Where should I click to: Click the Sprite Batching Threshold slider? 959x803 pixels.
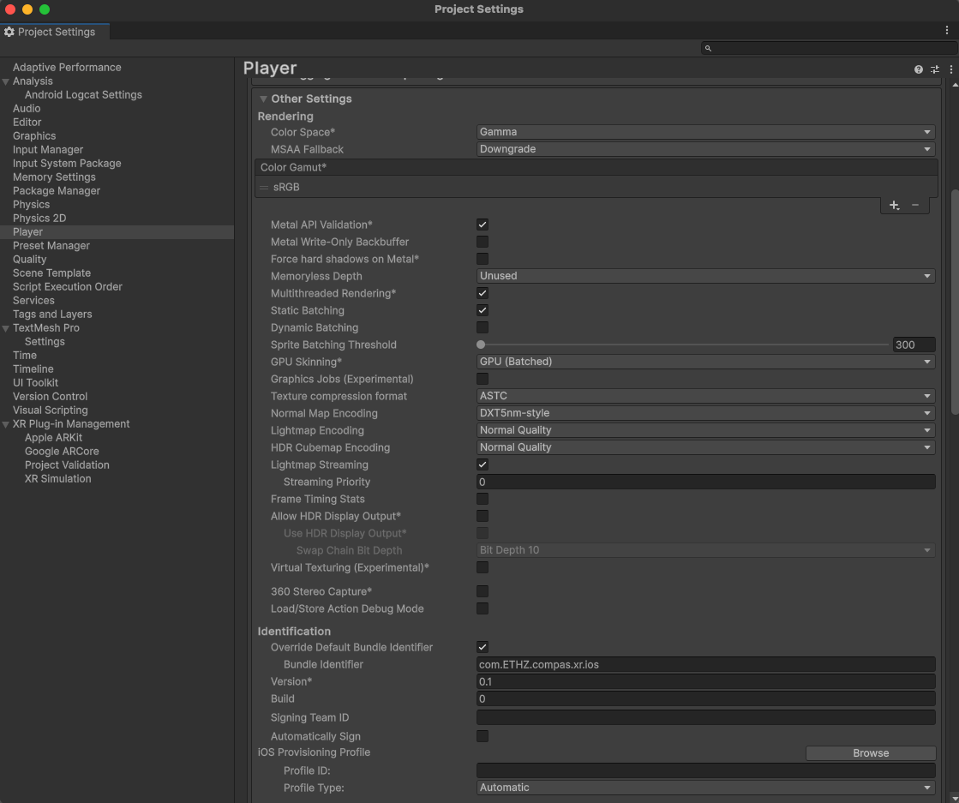pos(684,345)
